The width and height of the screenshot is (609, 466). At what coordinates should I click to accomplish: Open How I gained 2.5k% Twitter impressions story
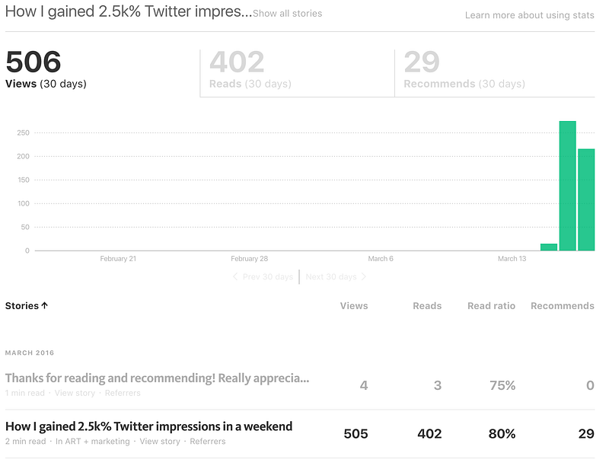[148, 426]
